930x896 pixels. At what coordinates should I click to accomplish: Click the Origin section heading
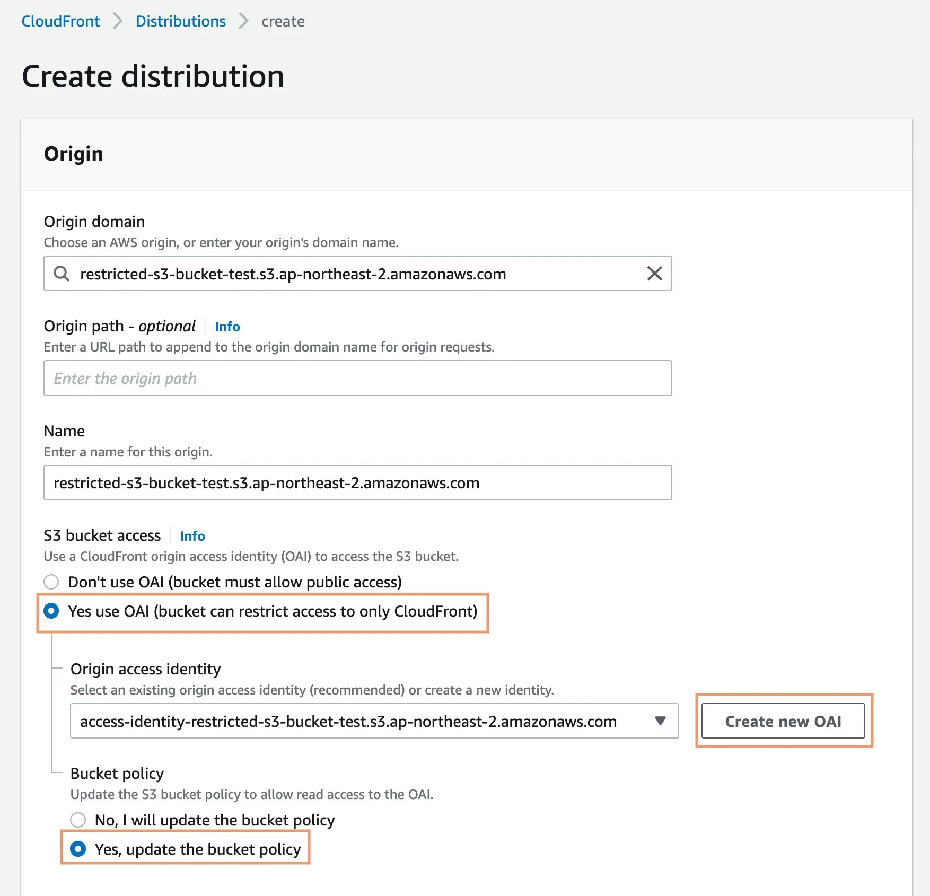click(74, 154)
